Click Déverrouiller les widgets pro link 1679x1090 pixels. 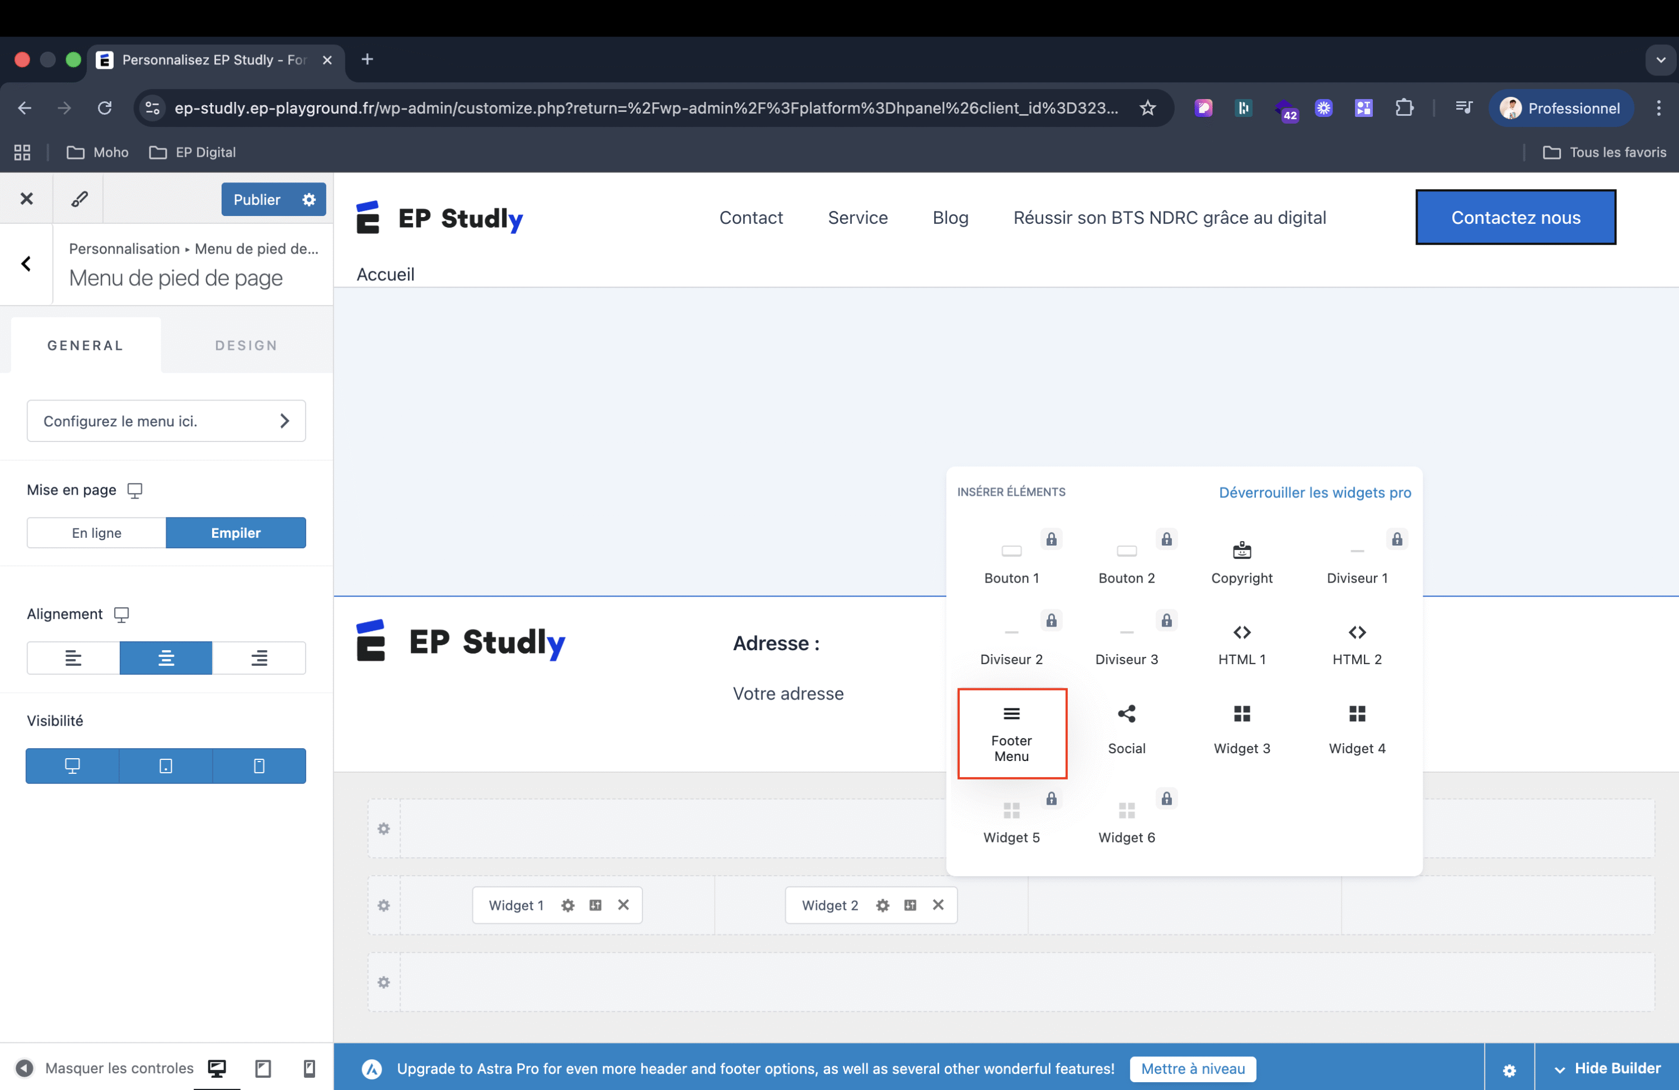click(1314, 492)
